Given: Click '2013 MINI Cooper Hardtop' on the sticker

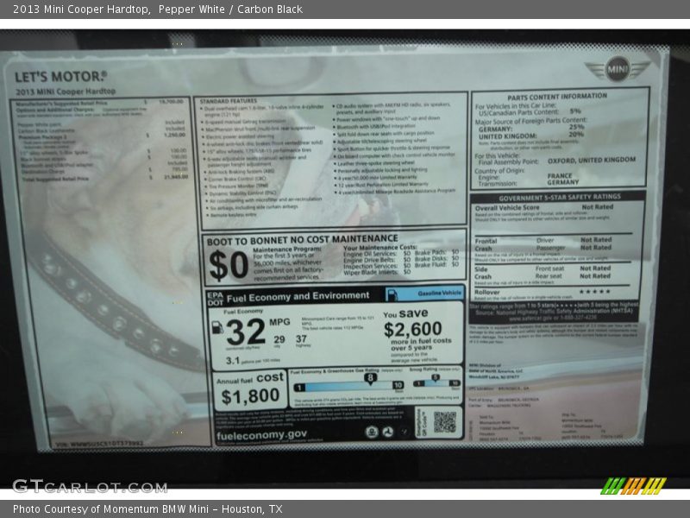Looking at the screenshot, I should (66, 92).
